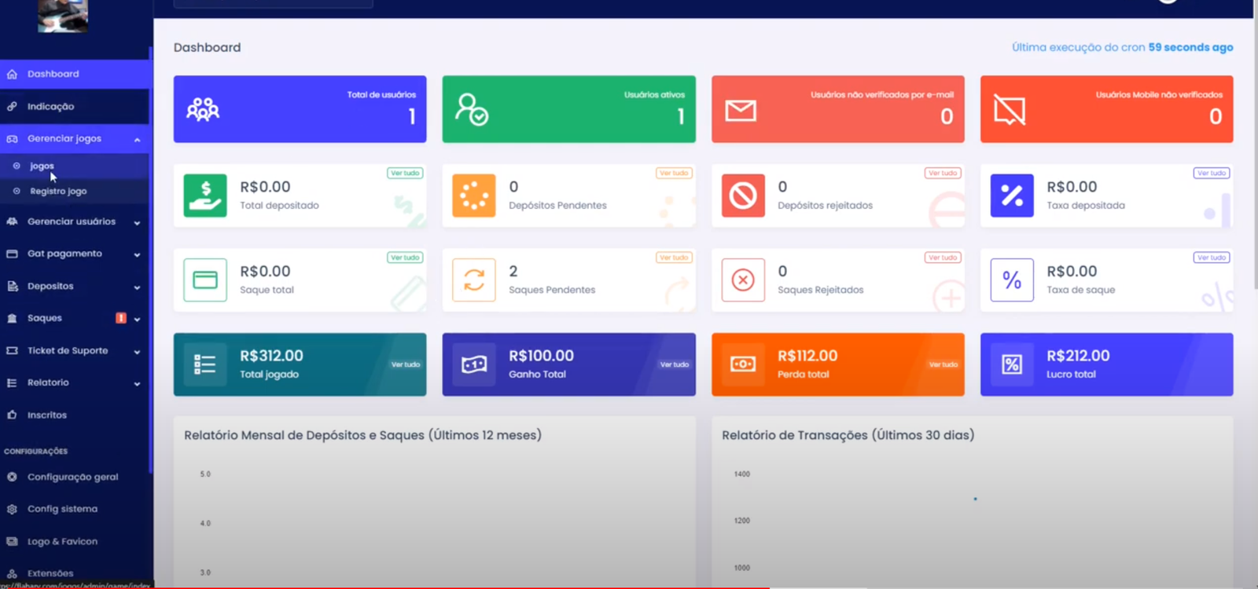Expand the Gerenciar usuários menu
This screenshot has height=589, width=1258.
click(x=137, y=222)
